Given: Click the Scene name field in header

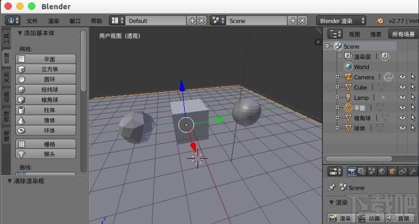Looking at the screenshot, I should 257,21.
